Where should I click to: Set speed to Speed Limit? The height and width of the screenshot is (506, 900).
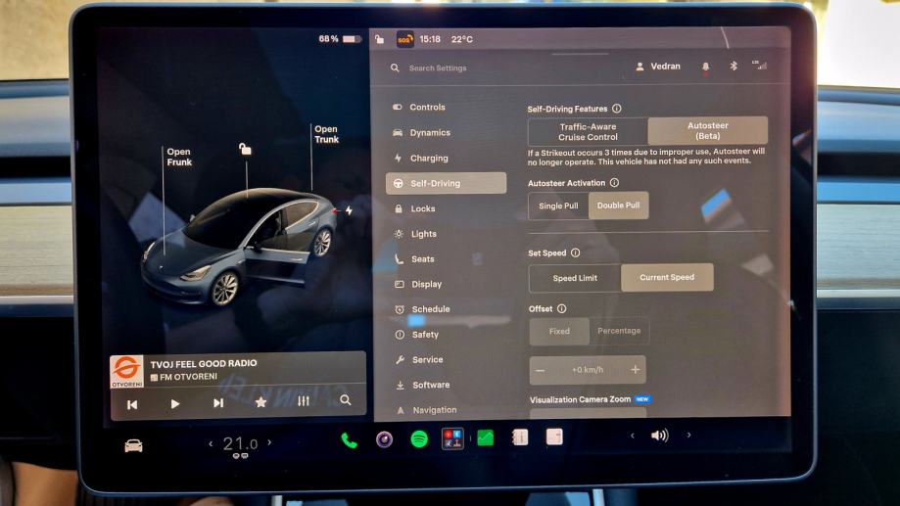pyautogui.click(x=575, y=278)
